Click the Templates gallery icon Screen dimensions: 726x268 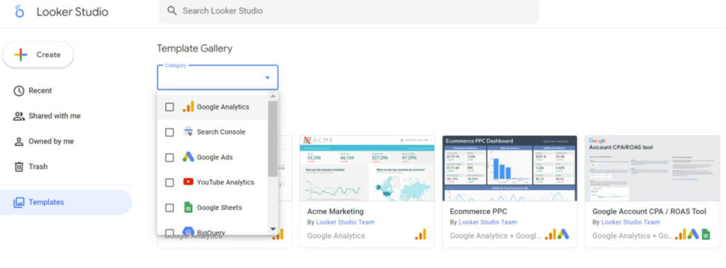[x=18, y=202]
